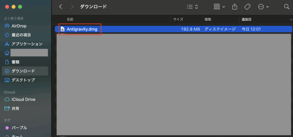Click the purple パープル tag
Image resolution: width=293 pixels, height=137 pixels.
(x=19, y=128)
